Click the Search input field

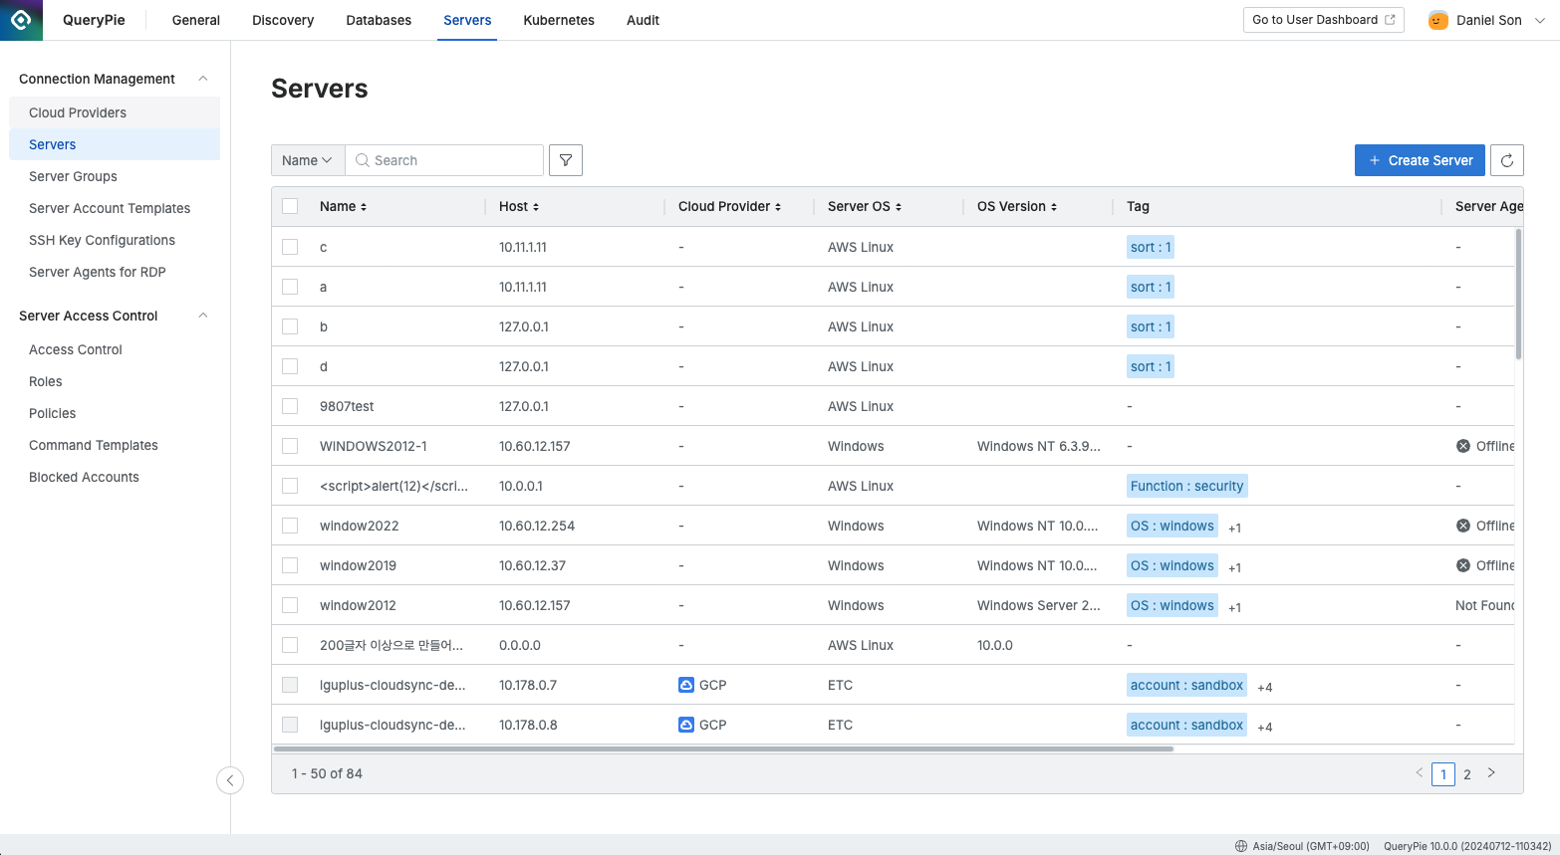coord(444,160)
